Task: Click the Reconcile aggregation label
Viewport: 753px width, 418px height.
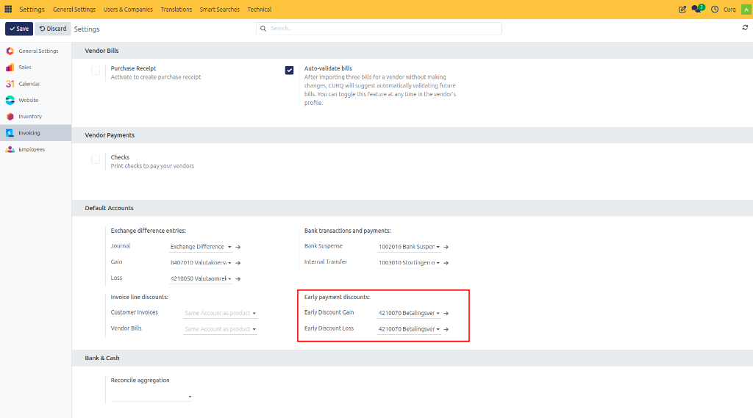Action: click(x=140, y=380)
